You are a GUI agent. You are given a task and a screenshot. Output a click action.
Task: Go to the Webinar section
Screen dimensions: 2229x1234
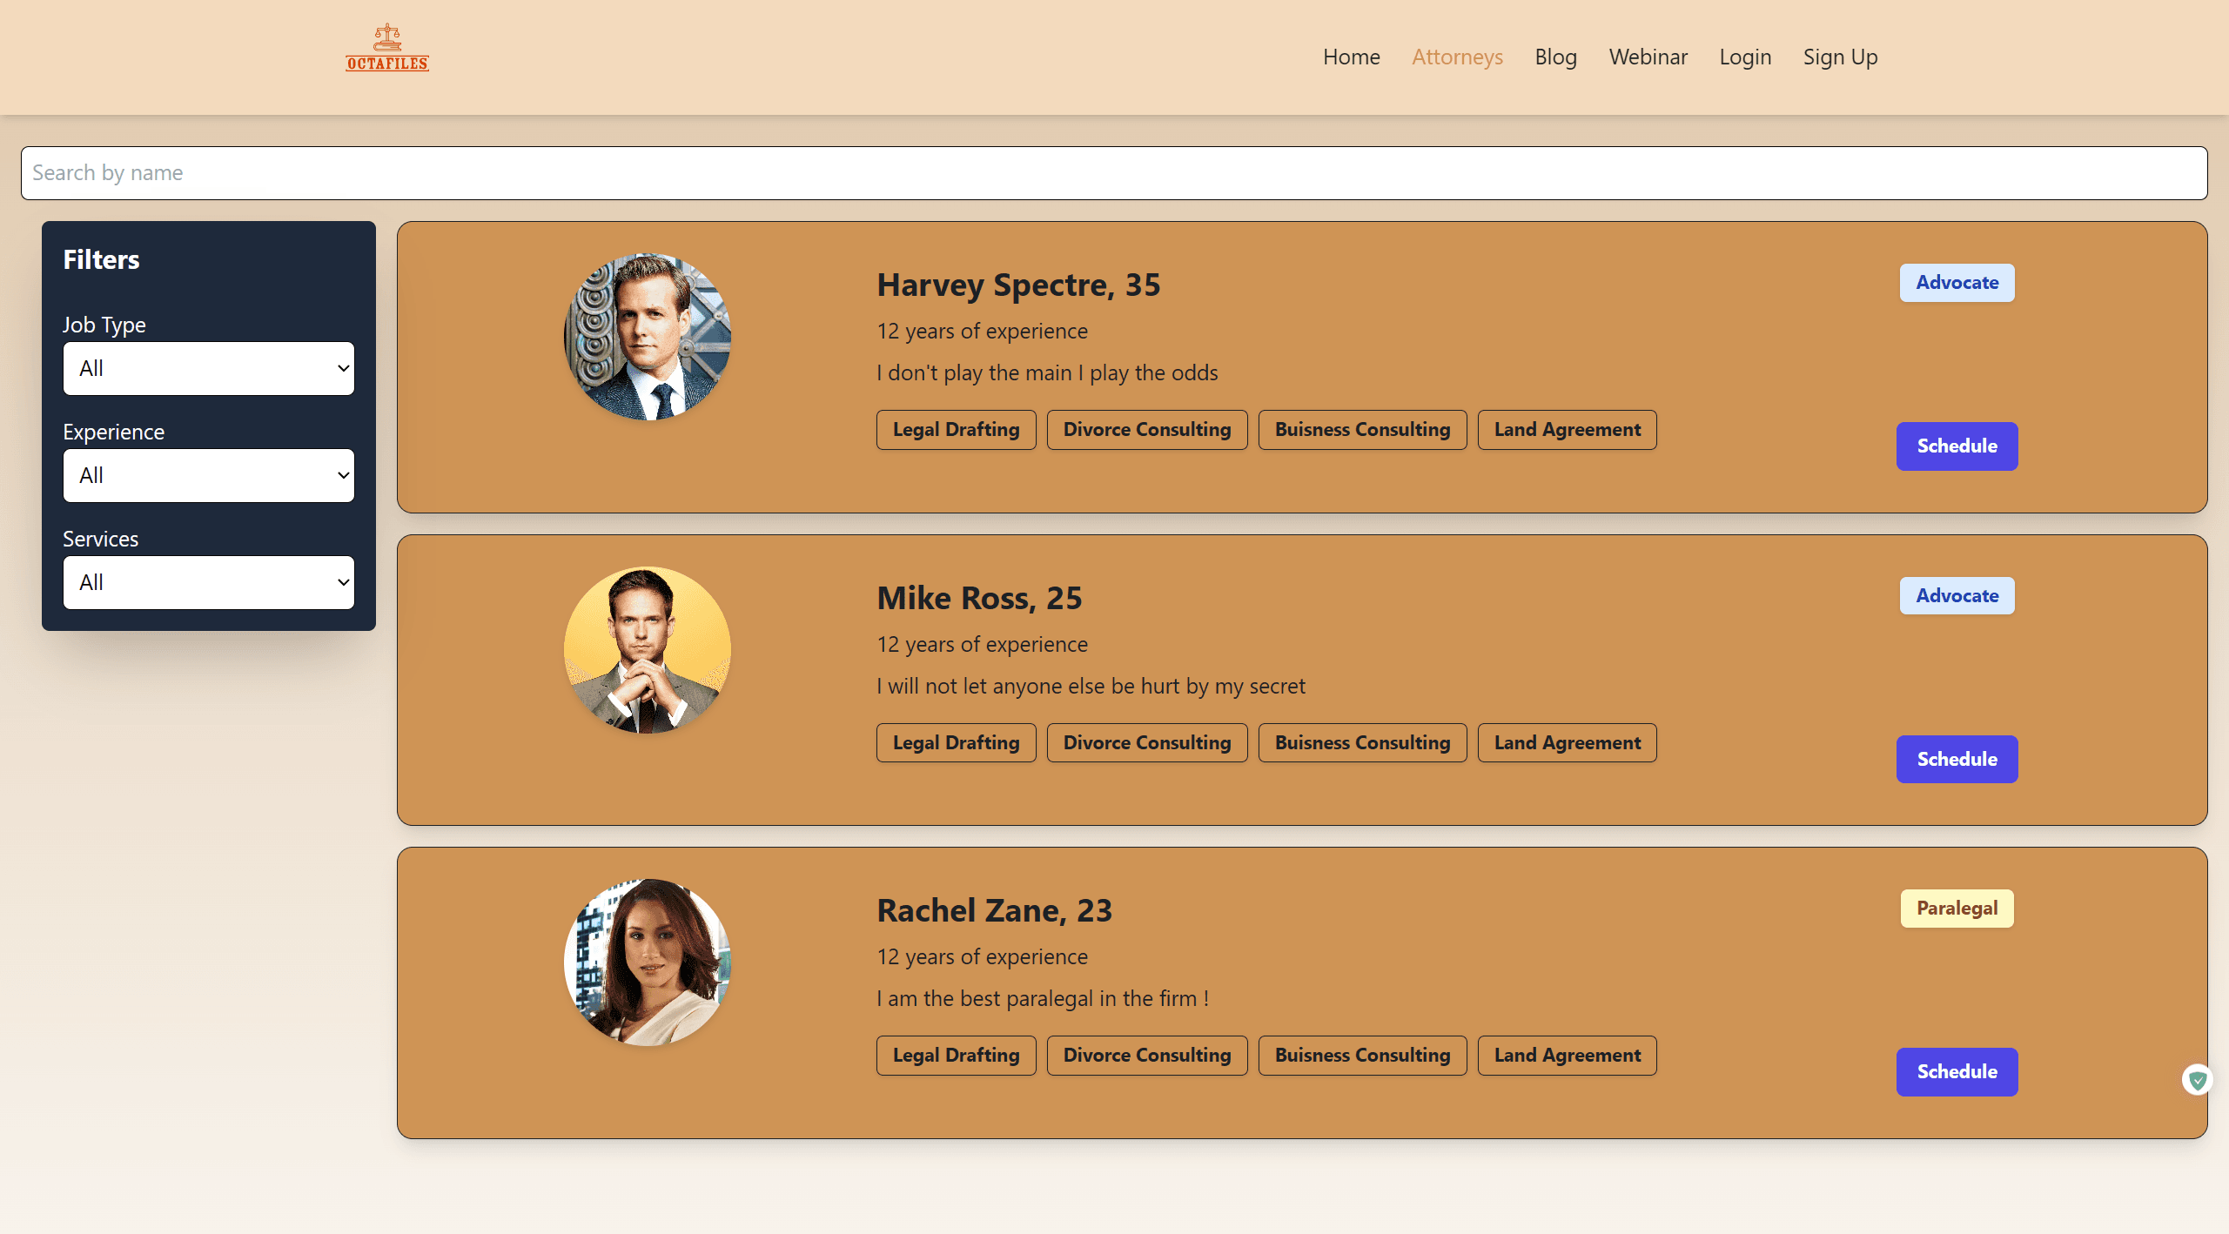click(1648, 57)
